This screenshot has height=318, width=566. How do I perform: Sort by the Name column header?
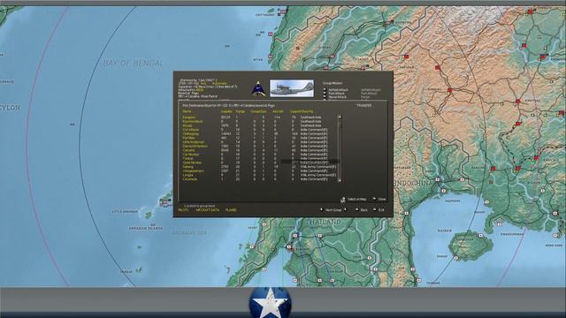point(187,111)
